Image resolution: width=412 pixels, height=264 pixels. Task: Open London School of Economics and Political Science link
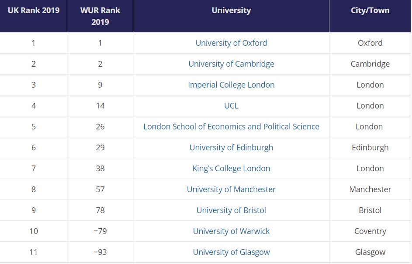(x=231, y=127)
